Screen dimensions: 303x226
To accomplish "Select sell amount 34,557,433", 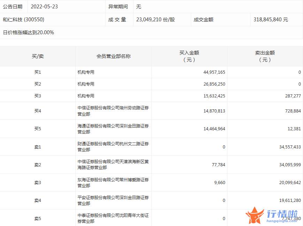I will [290, 147].
